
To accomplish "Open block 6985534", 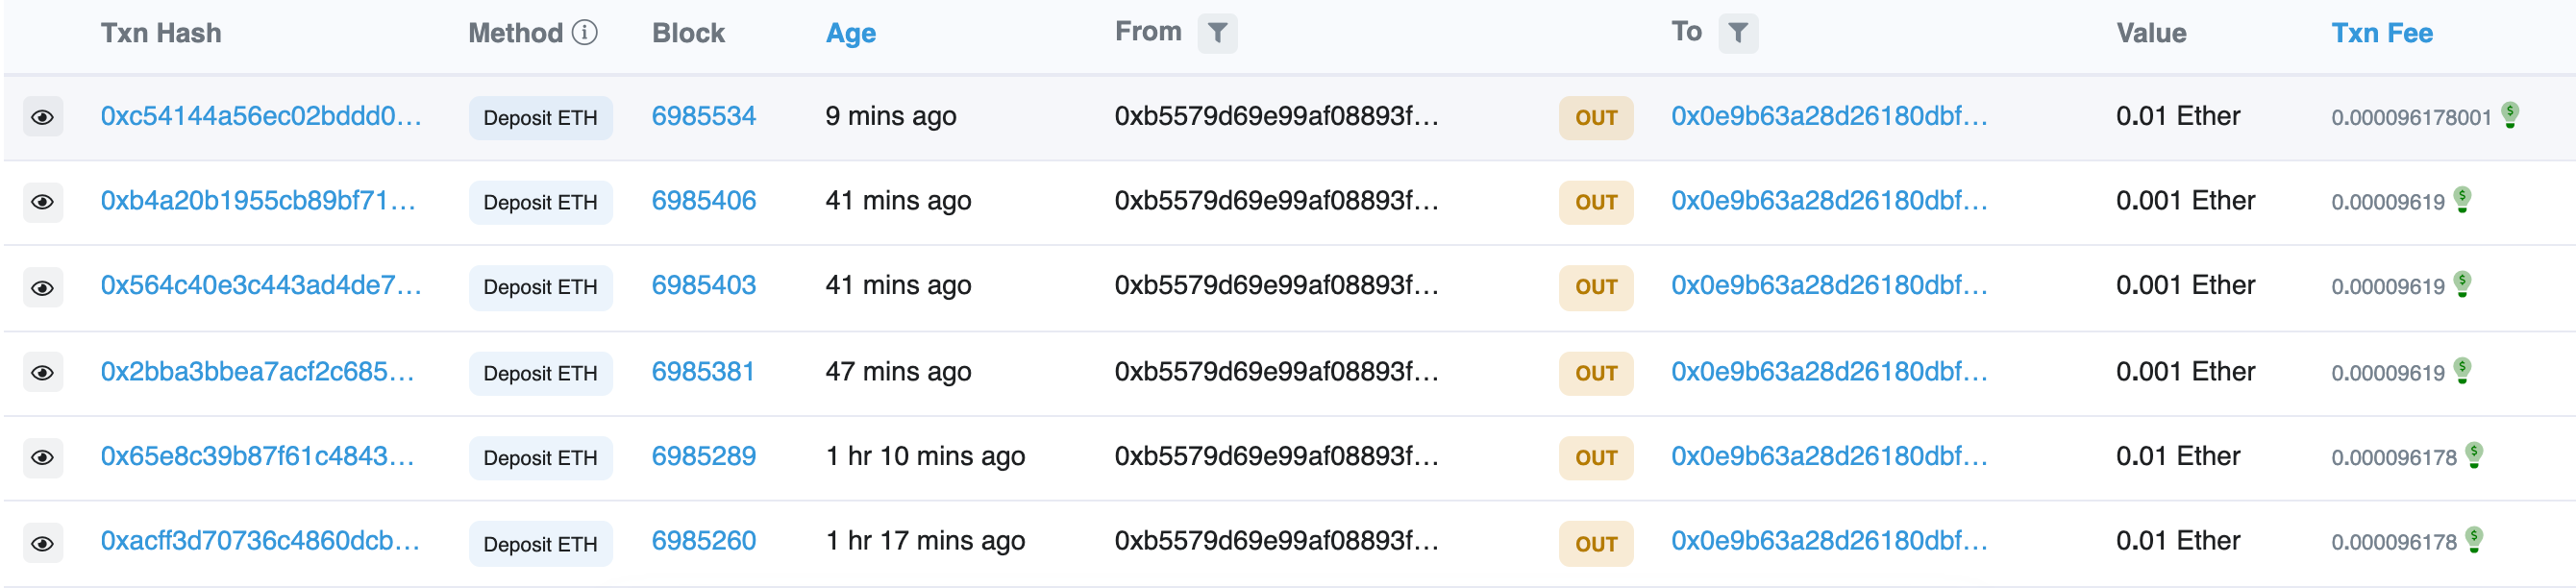I will coord(704,117).
